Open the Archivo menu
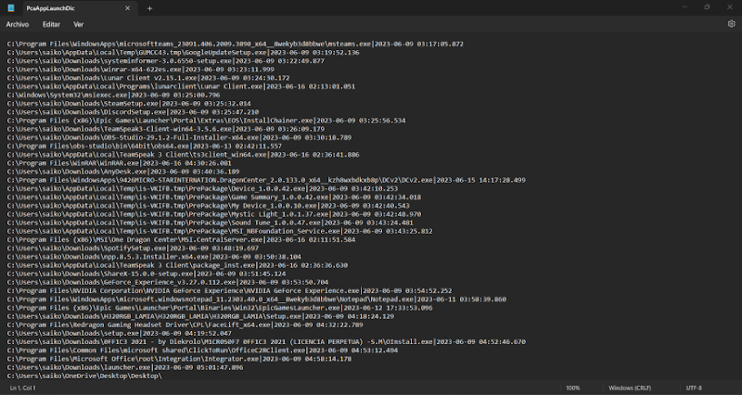Viewport: 742px width, 395px height. (x=18, y=24)
